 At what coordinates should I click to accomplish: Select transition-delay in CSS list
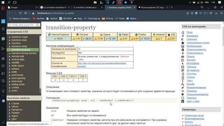[x=19, y=46]
